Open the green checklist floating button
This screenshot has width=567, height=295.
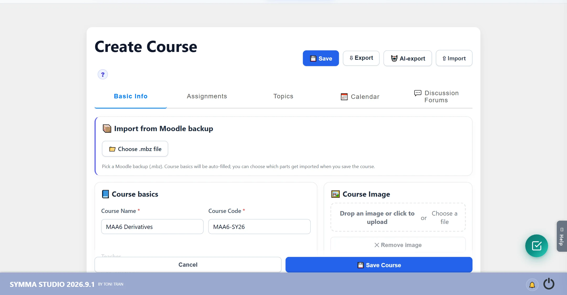point(537,246)
